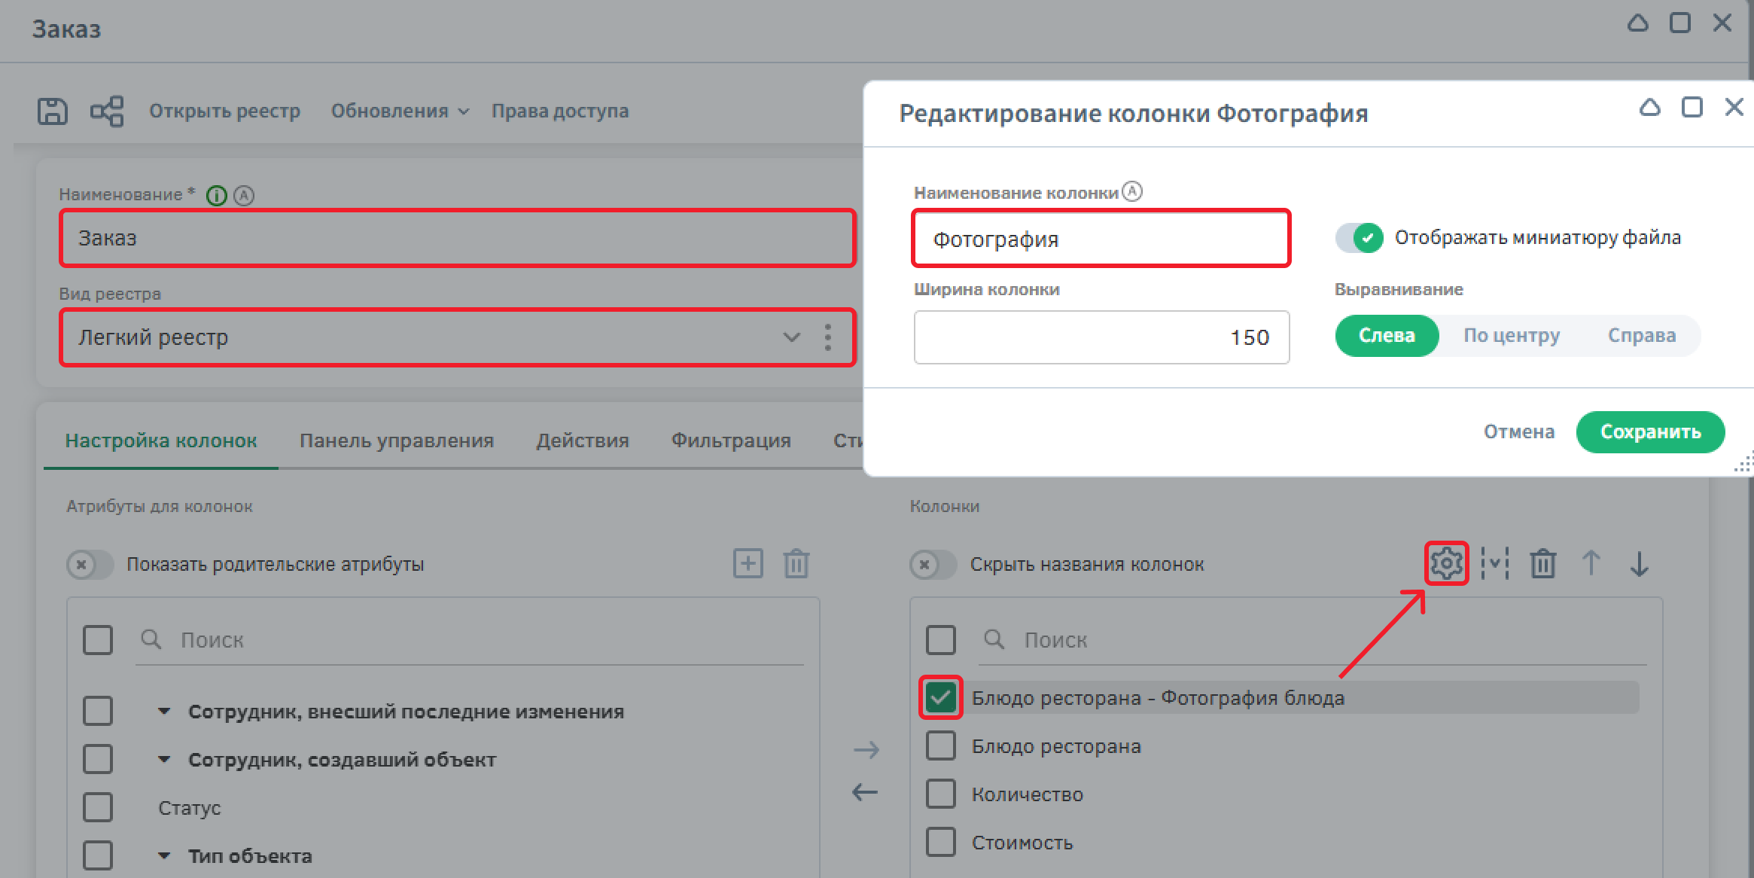Image resolution: width=1754 pixels, height=878 pixels.
Task: Open the Легкий реестр dropdown
Action: (790, 337)
